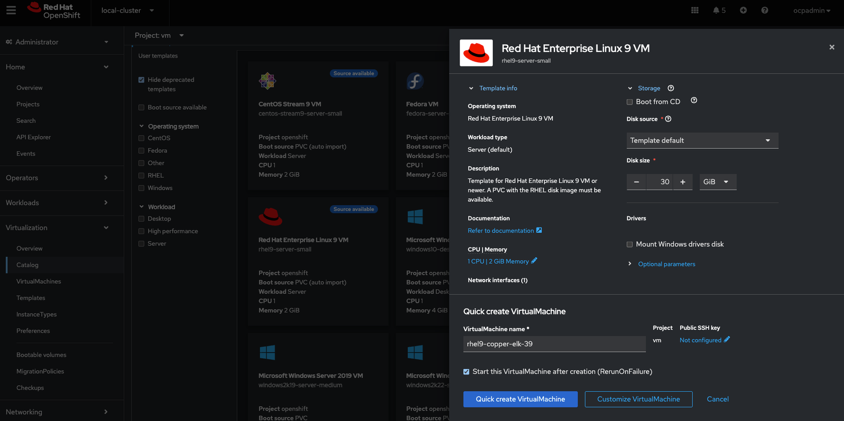
Task: Click the Disk source help icon
Action: (x=668, y=119)
